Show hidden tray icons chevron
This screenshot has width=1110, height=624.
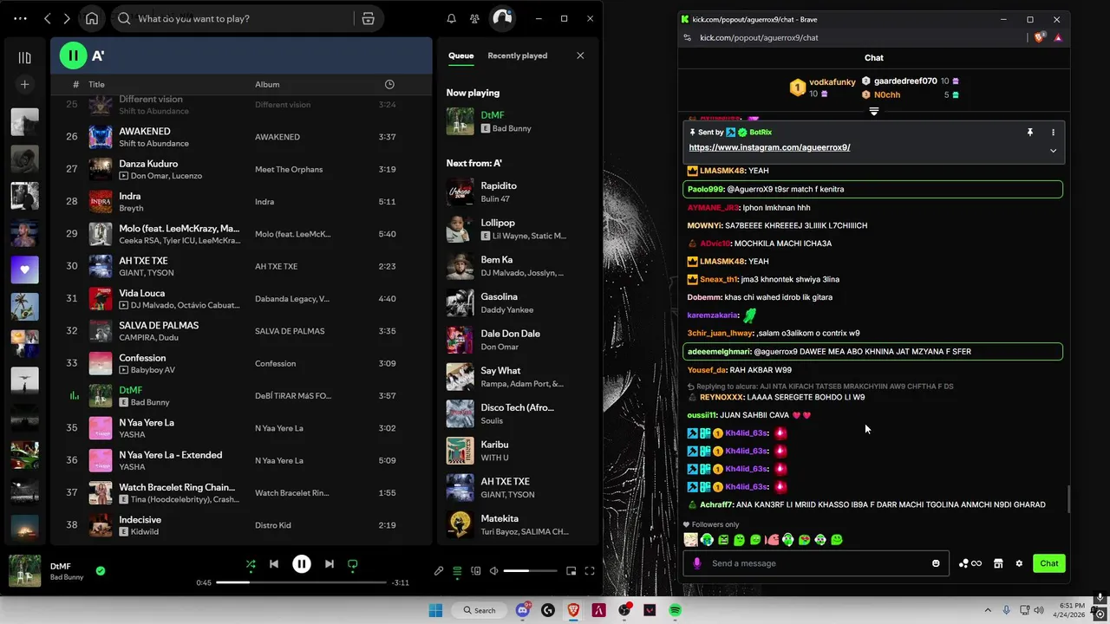[x=987, y=610]
